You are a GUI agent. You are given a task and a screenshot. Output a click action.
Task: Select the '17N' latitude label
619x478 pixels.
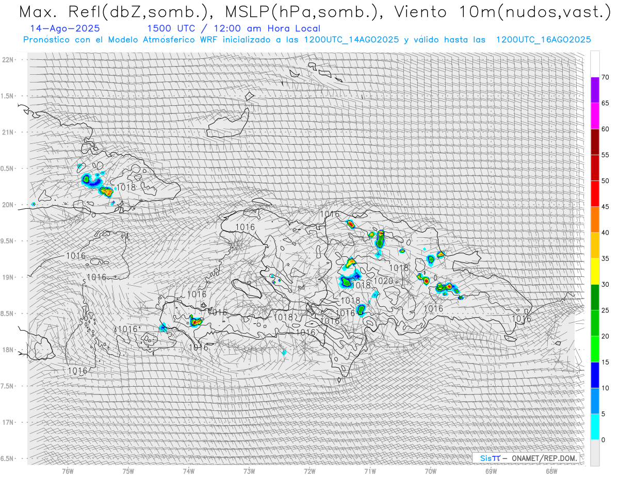coord(8,422)
